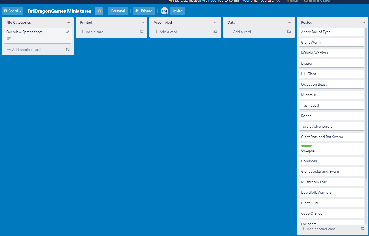Viewport: 369px width, 236px height.
Task: Edit the Overview Spreadsheet card with pencil icon
Action: 67,32
